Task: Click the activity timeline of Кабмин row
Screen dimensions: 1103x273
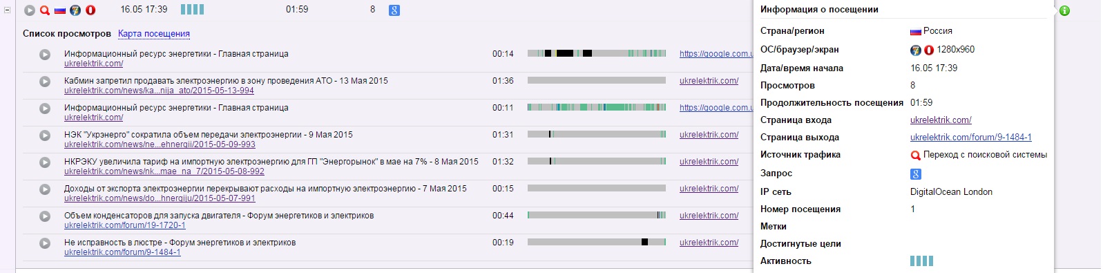Action: [597, 80]
